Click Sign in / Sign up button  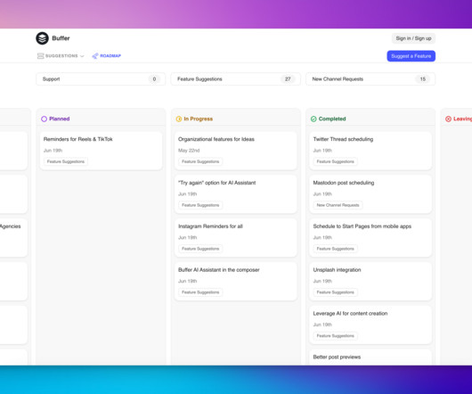click(x=413, y=38)
